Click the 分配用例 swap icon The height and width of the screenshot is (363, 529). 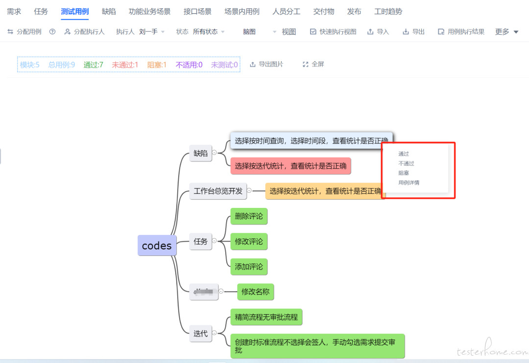[10, 32]
